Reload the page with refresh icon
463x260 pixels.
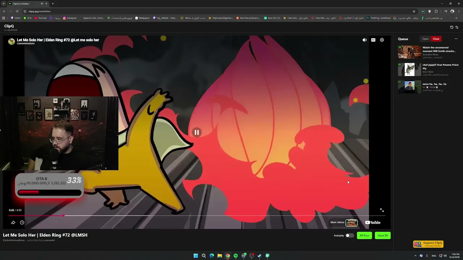pyautogui.click(x=17, y=11)
